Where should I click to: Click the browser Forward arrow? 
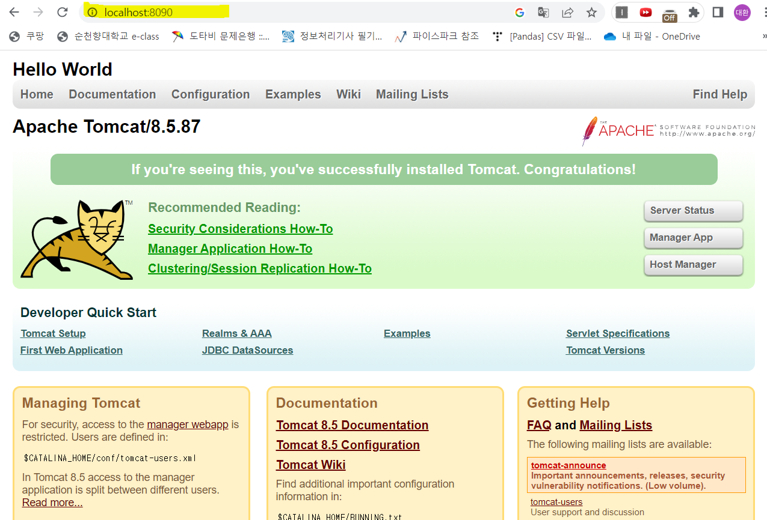click(38, 12)
